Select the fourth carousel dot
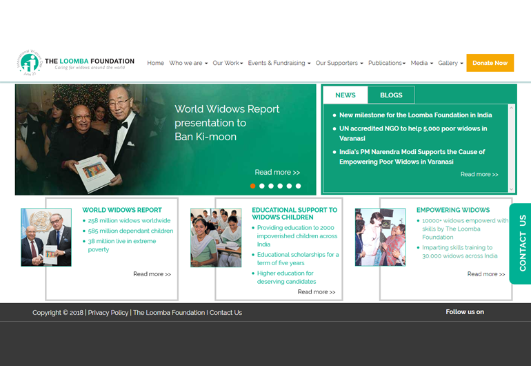Screen dimensions: 531x366 point(280,186)
